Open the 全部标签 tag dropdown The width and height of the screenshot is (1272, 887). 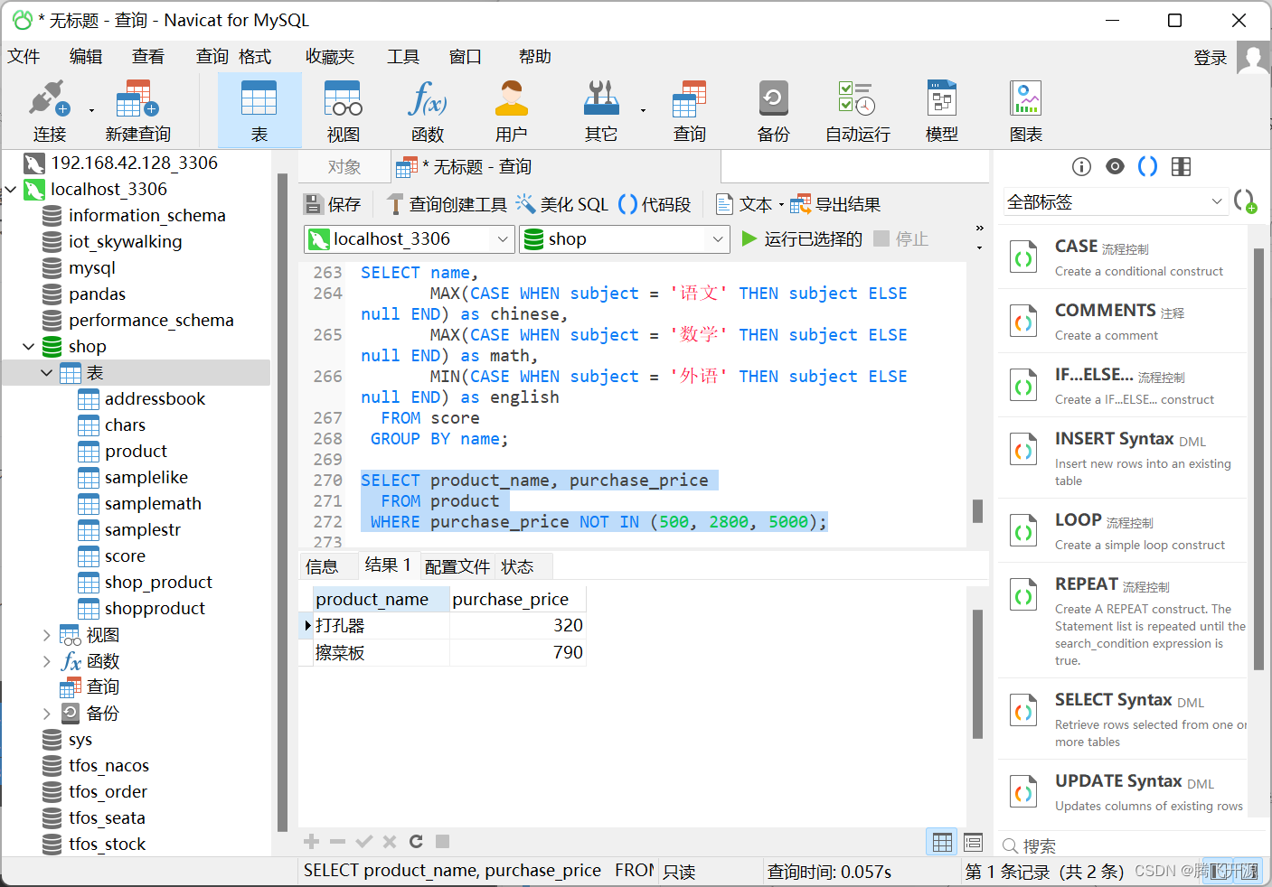(x=1116, y=202)
